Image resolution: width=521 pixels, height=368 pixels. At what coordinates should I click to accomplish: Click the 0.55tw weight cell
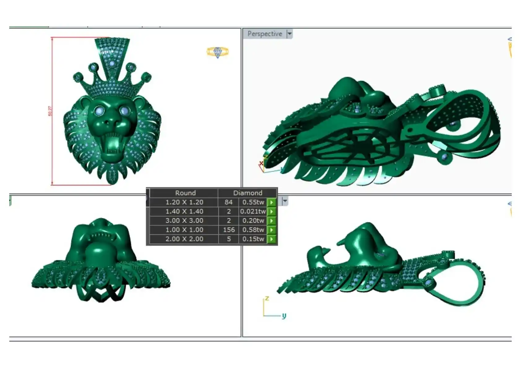click(253, 202)
